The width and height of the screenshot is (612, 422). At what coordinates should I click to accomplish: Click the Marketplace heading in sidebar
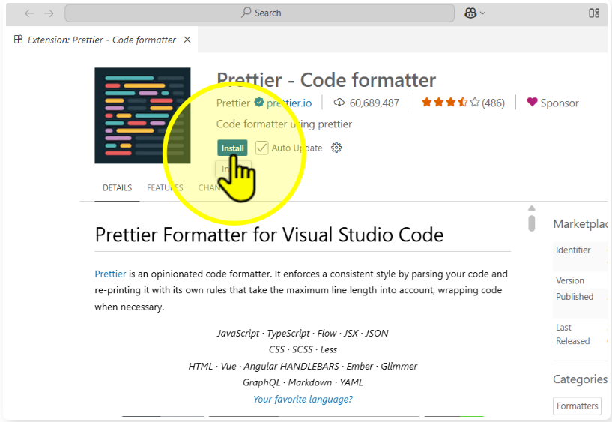click(581, 223)
